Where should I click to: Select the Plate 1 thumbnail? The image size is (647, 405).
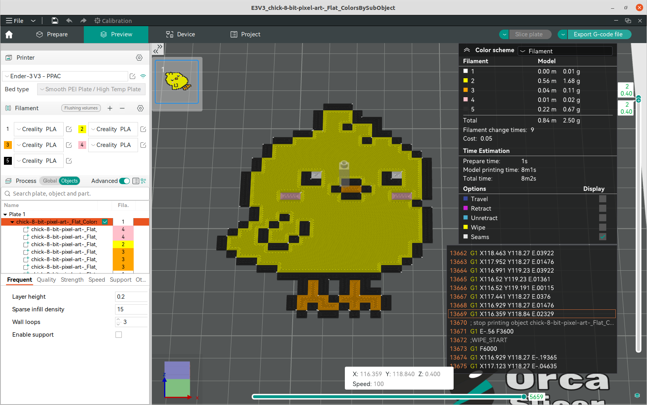(x=177, y=82)
